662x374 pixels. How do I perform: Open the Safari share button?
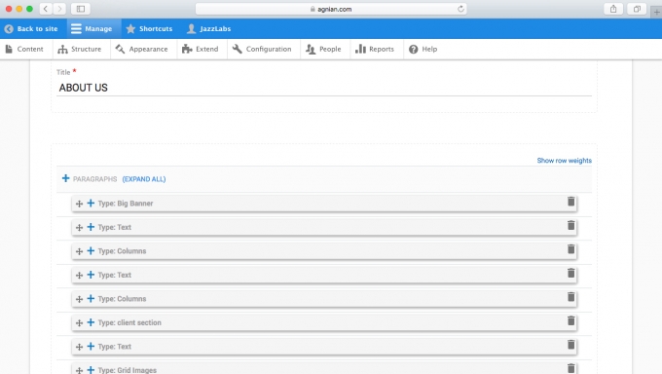coord(613,9)
